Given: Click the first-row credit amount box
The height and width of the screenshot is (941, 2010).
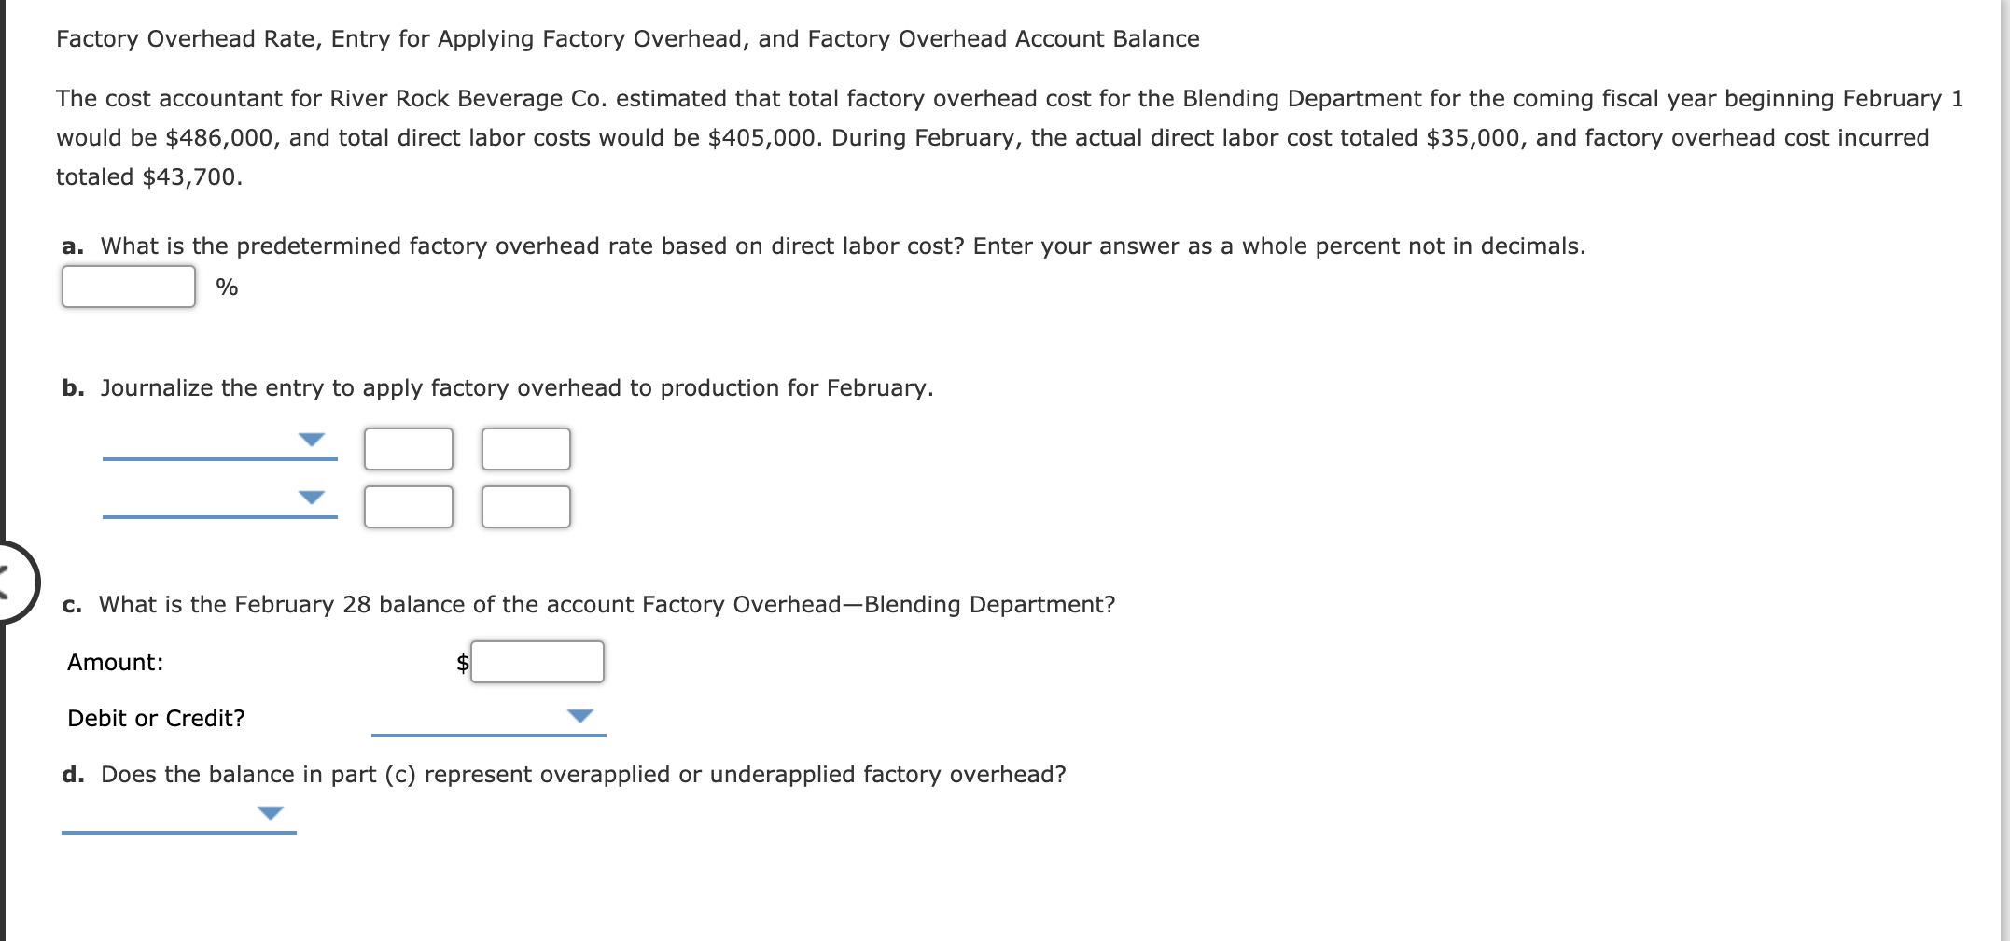Looking at the screenshot, I should pos(524,448).
